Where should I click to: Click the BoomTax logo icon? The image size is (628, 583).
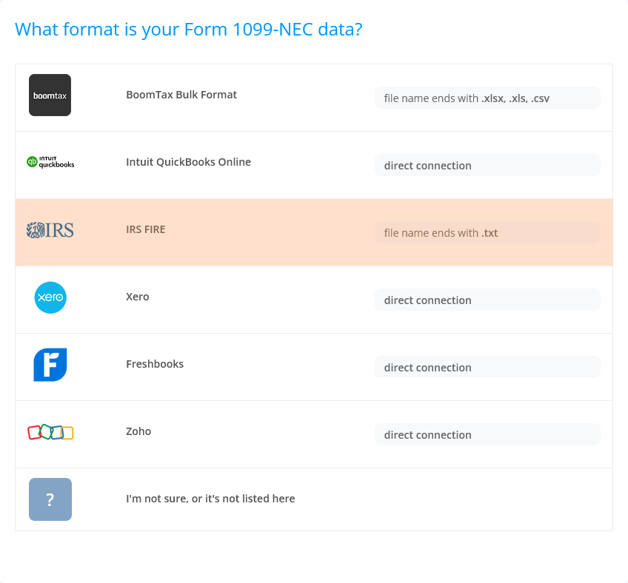(50, 95)
